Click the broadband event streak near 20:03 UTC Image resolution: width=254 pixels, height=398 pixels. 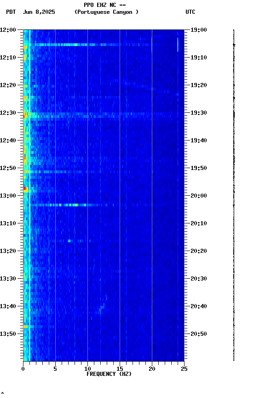69,205
